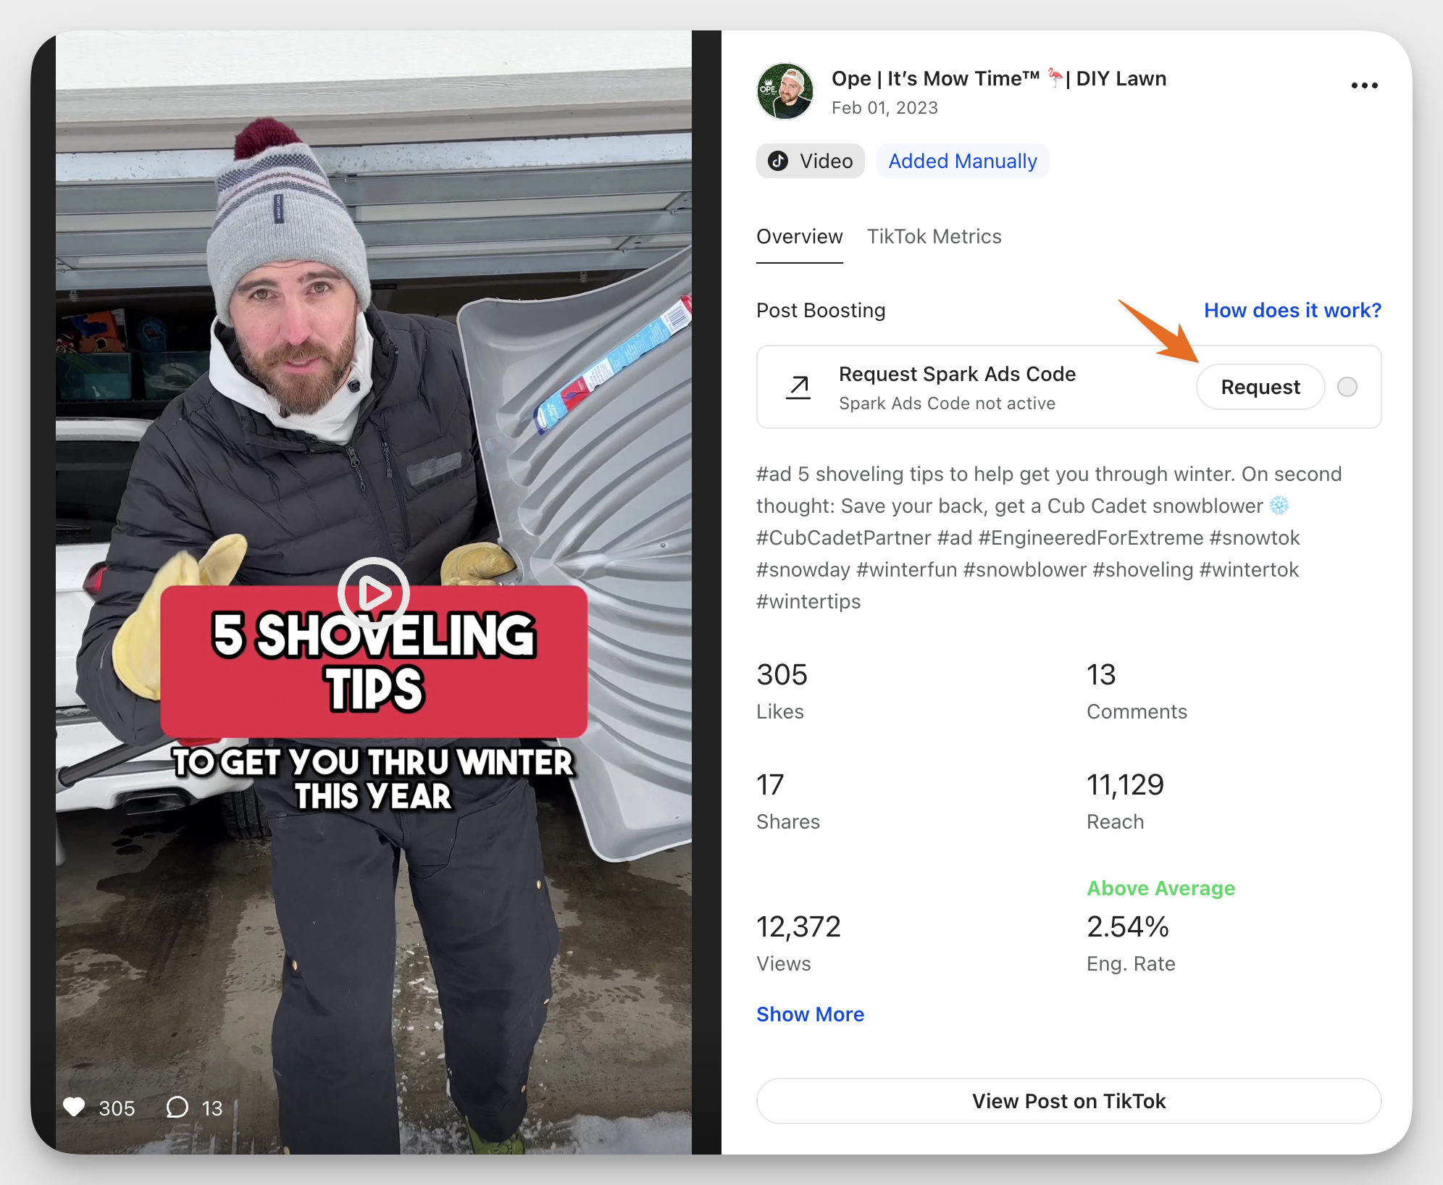Play the shoveling tips video
This screenshot has height=1185, width=1443.
pyautogui.click(x=374, y=593)
